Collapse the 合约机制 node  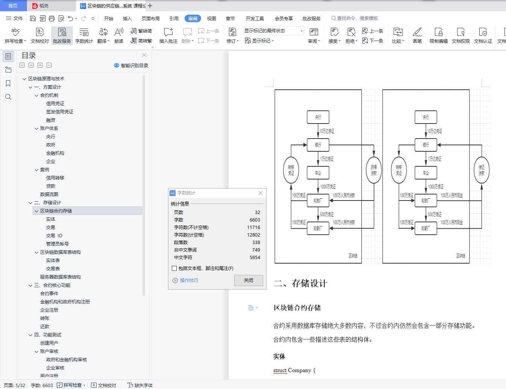click(x=36, y=95)
